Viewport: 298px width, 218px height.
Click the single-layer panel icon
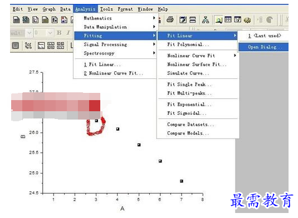point(41,46)
